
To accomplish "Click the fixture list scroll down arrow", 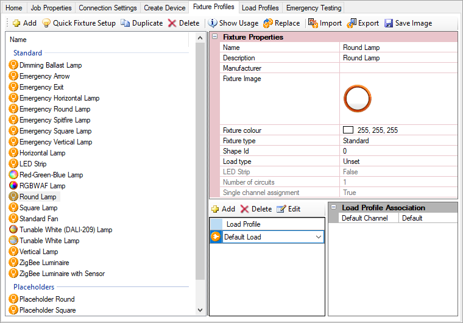I will tap(202, 310).
